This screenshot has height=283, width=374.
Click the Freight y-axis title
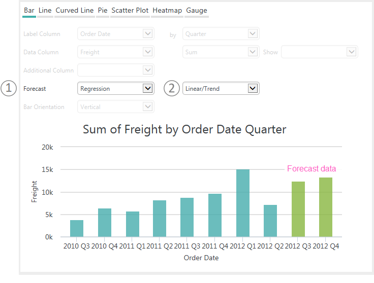35,192
